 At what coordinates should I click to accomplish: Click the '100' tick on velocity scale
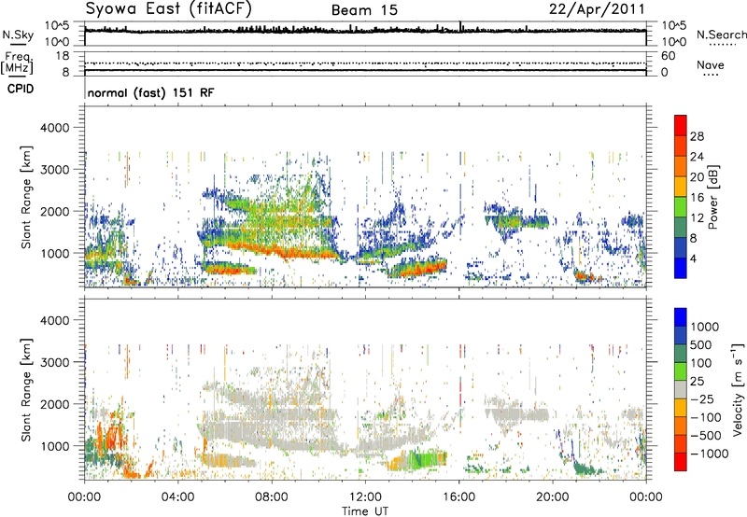point(700,363)
